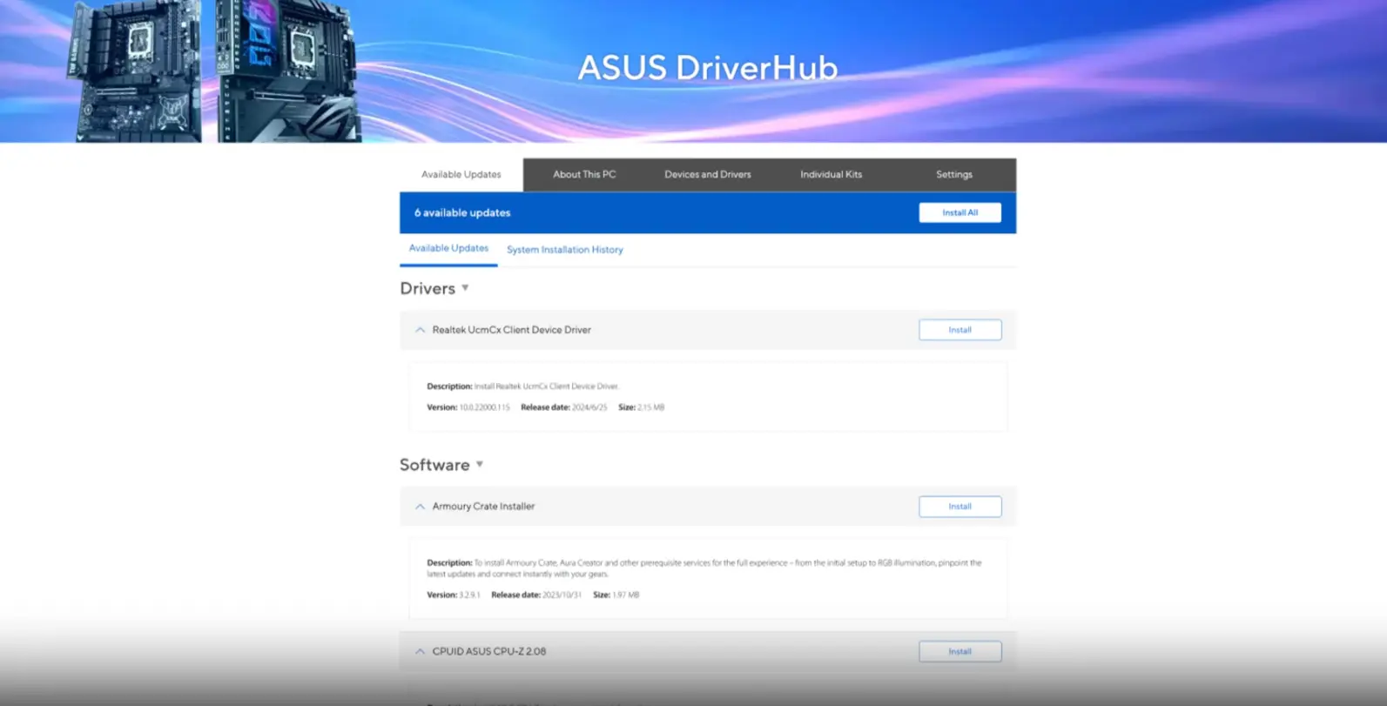Image resolution: width=1387 pixels, height=706 pixels.
Task: Click the Armoury Crate Installer title
Action: point(483,507)
